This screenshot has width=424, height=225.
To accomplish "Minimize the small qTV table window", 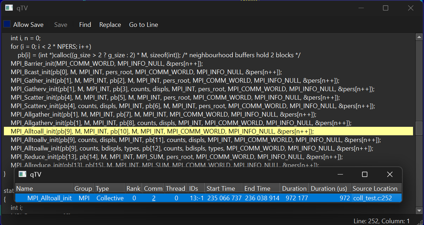I will (341, 174).
